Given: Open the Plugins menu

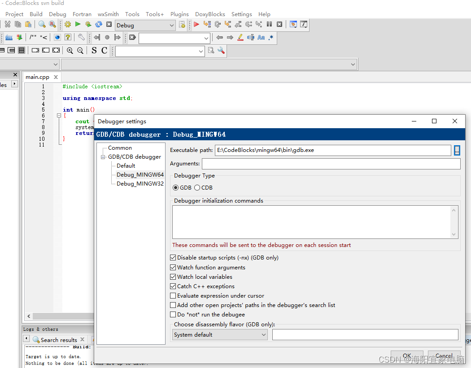Looking at the screenshot, I should (x=179, y=14).
